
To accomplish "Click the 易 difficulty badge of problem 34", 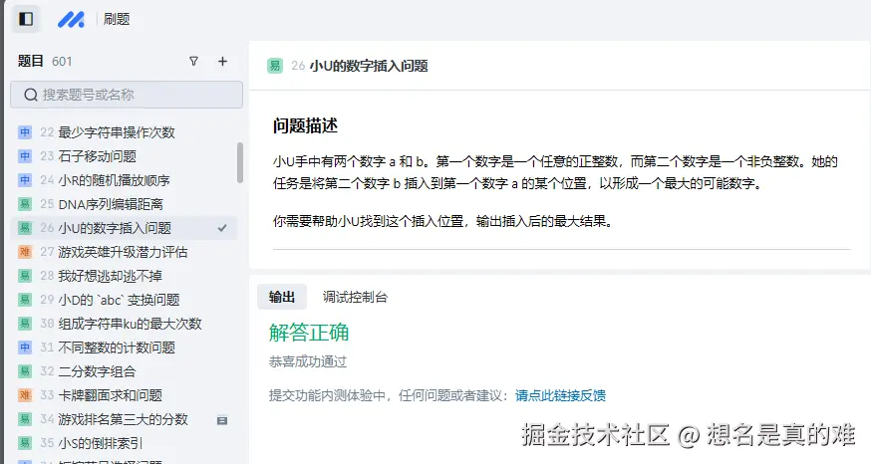I will point(25,418).
